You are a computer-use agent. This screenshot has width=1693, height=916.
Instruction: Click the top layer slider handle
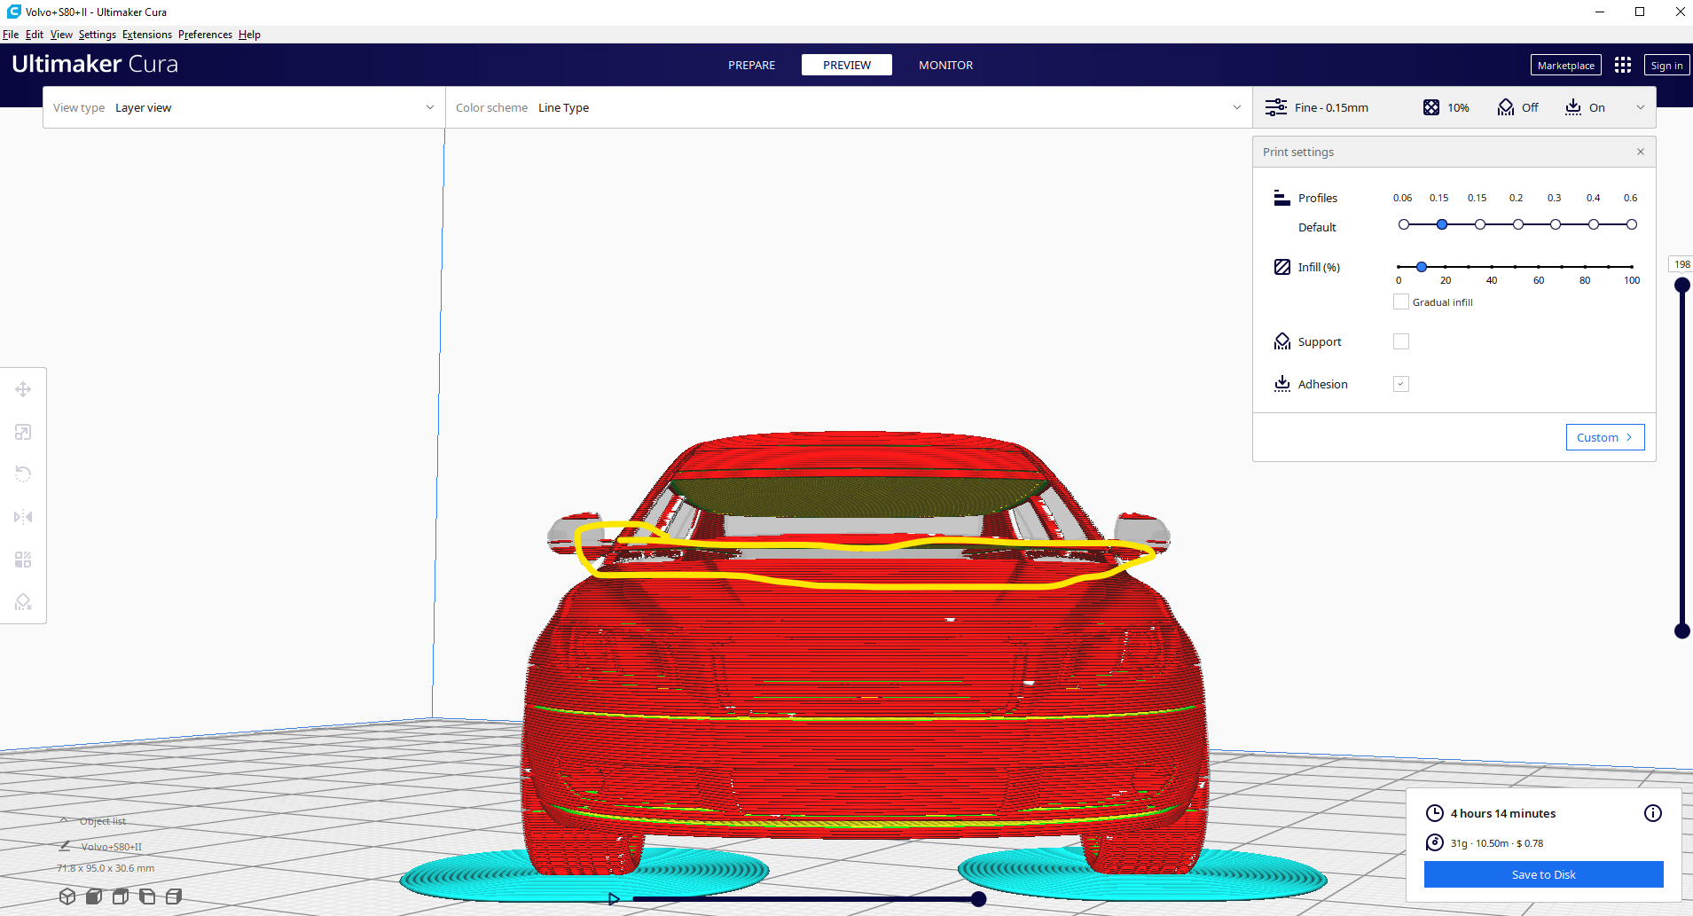click(x=1681, y=286)
